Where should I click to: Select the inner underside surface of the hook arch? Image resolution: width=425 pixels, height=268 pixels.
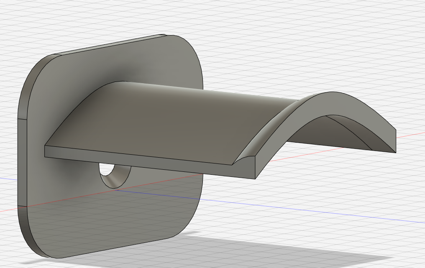point(341,133)
